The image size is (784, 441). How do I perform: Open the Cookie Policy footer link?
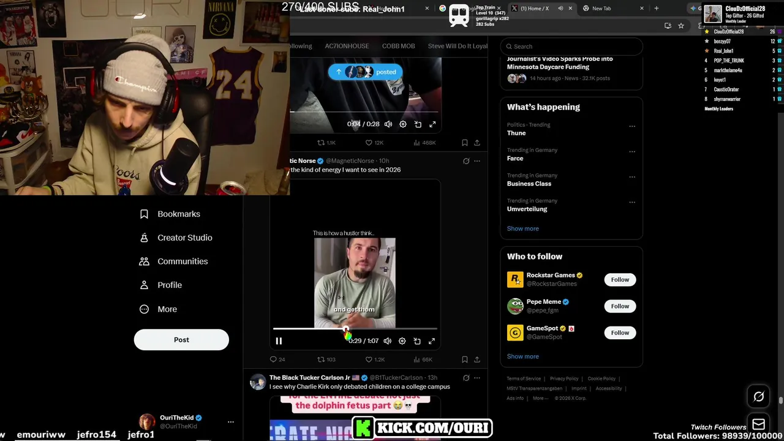point(601,379)
